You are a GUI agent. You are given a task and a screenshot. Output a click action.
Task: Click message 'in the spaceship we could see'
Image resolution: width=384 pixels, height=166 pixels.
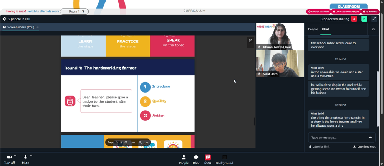338,72
